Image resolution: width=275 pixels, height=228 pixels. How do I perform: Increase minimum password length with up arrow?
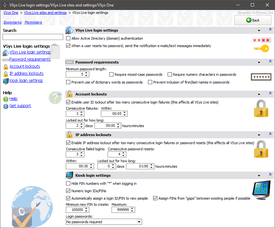point(86,73)
